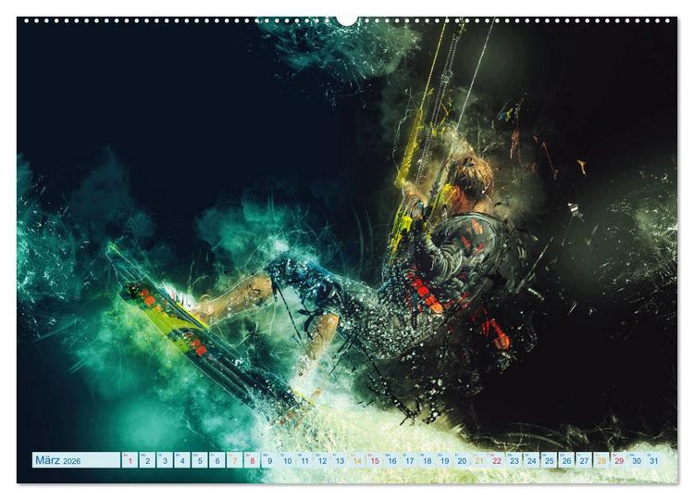Select day 6 in the calendar strip
Image resolution: width=694 pixels, height=500 pixels.
tap(217, 460)
